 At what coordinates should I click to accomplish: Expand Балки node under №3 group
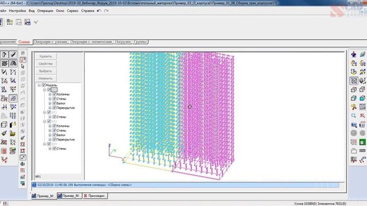50,135
